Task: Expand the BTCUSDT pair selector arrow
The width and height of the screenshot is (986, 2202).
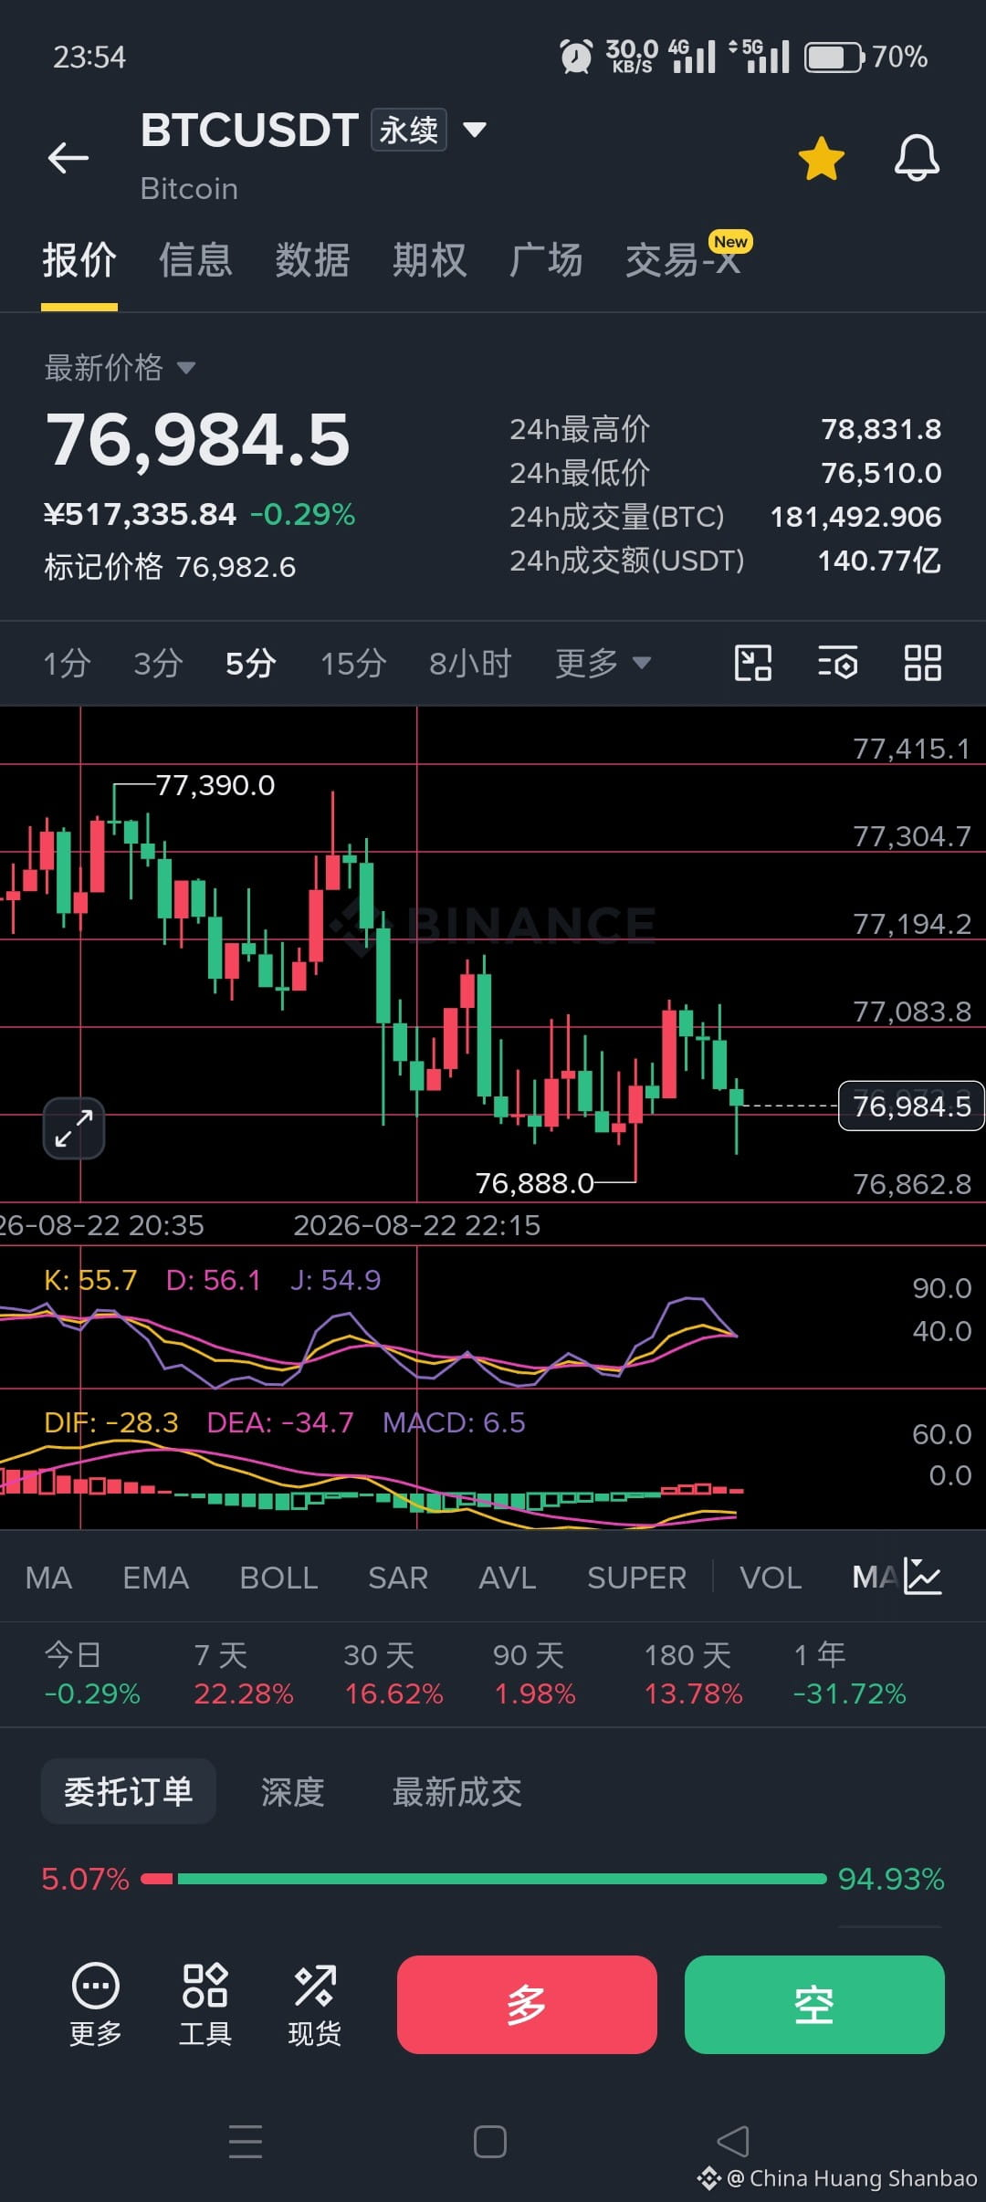Action: tap(474, 130)
